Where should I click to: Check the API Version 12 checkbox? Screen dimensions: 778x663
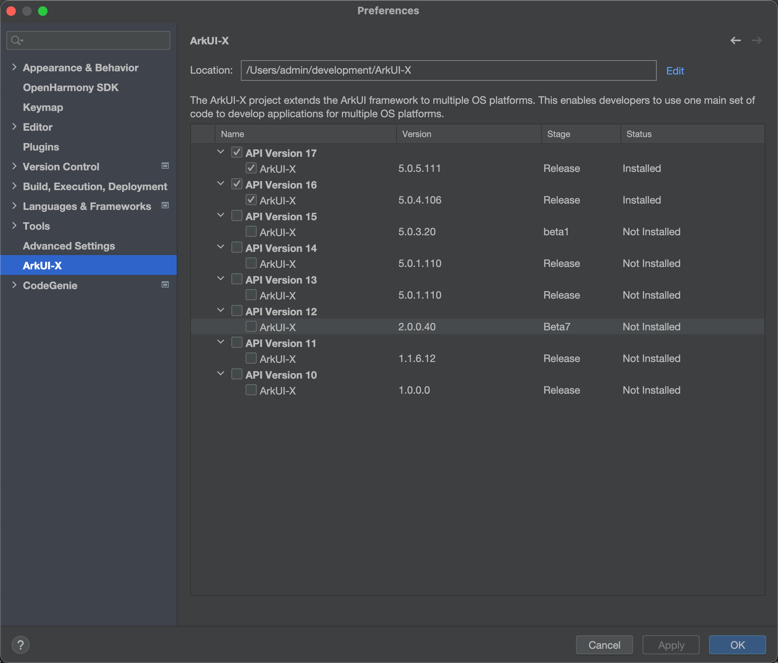coord(237,311)
